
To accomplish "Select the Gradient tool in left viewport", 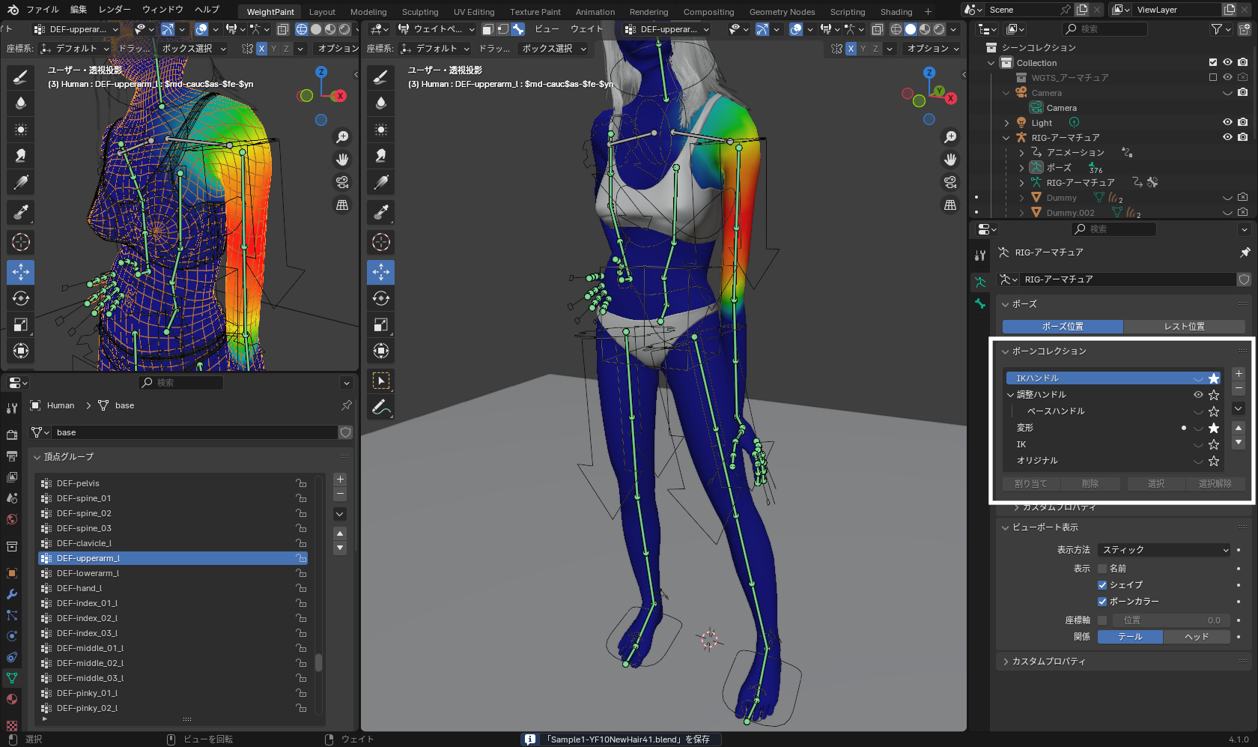I will 21,182.
